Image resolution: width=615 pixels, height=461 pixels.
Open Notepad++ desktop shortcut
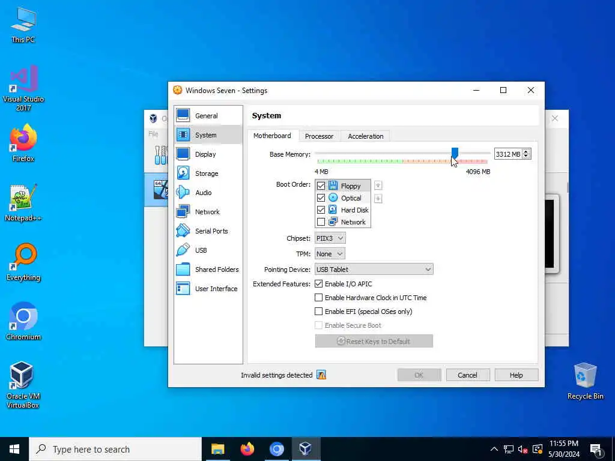pyautogui.click(x=23, y=203)
